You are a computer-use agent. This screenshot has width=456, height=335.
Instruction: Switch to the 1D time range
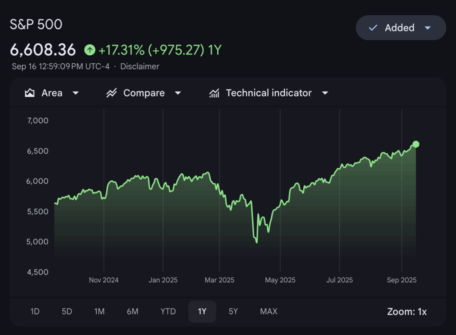pos(35,311)
